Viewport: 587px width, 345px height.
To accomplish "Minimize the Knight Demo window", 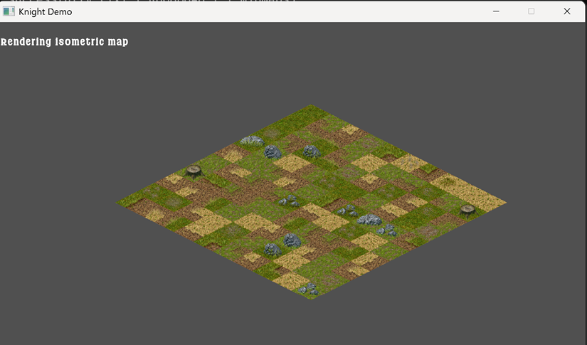I will [496, 11].
